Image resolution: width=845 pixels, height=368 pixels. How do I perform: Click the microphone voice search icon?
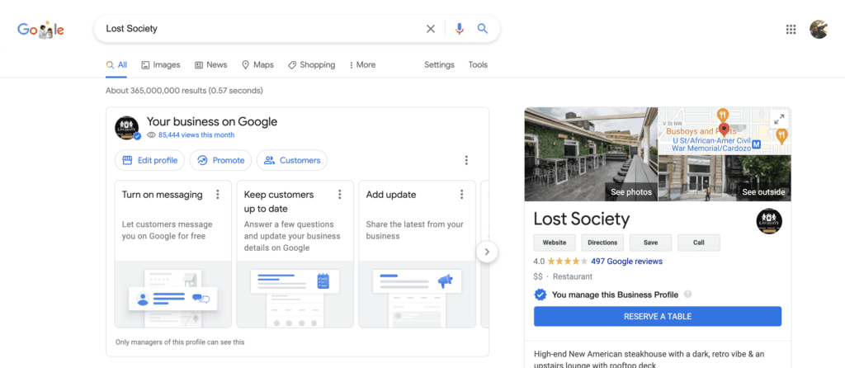[x=460, y=29]
